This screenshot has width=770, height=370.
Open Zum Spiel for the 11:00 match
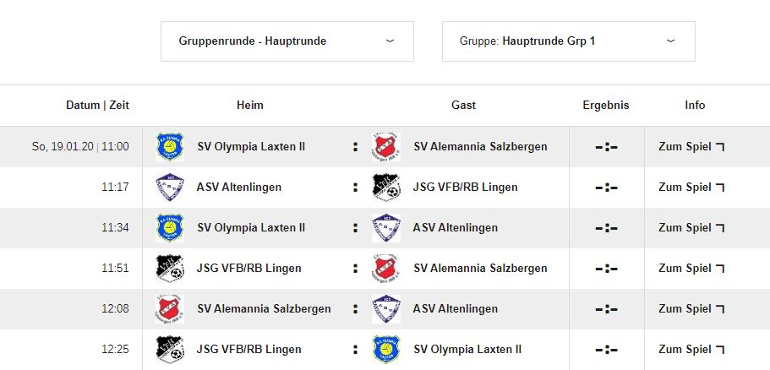pos(691,146)
